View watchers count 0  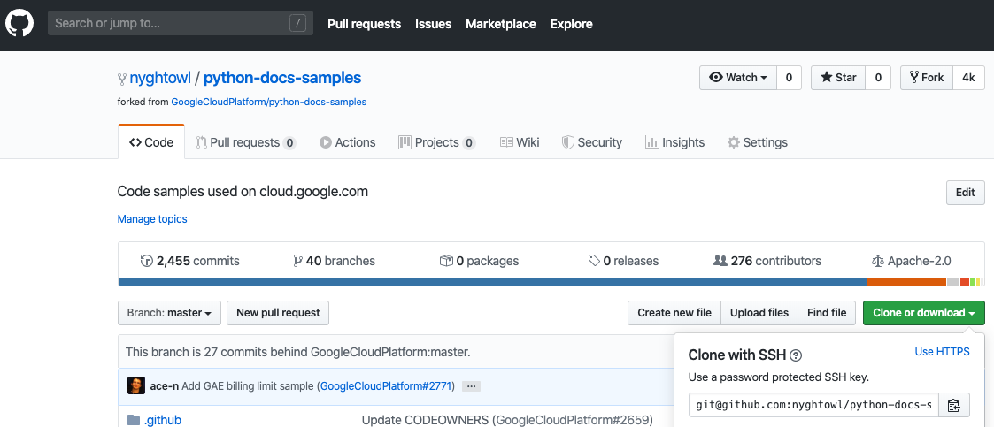click(790, 78)
